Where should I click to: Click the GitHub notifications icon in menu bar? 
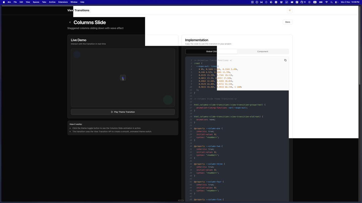click(303, 2)
